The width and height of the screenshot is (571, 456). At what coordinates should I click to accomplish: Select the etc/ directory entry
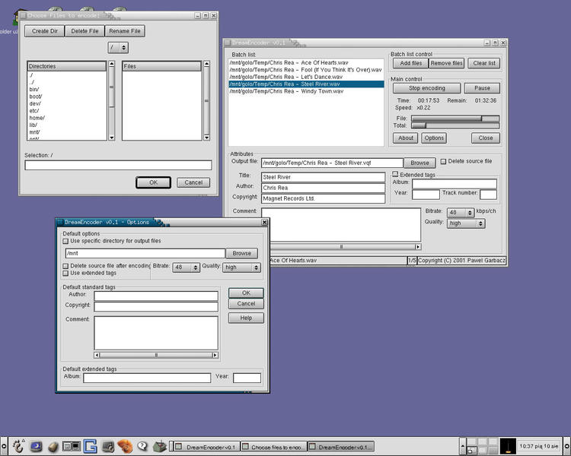(67, 111)
